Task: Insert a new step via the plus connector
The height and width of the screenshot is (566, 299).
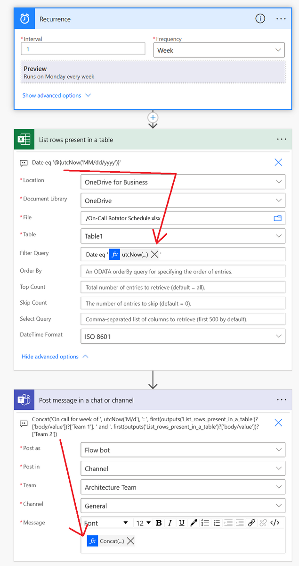Action: [153, 117]
